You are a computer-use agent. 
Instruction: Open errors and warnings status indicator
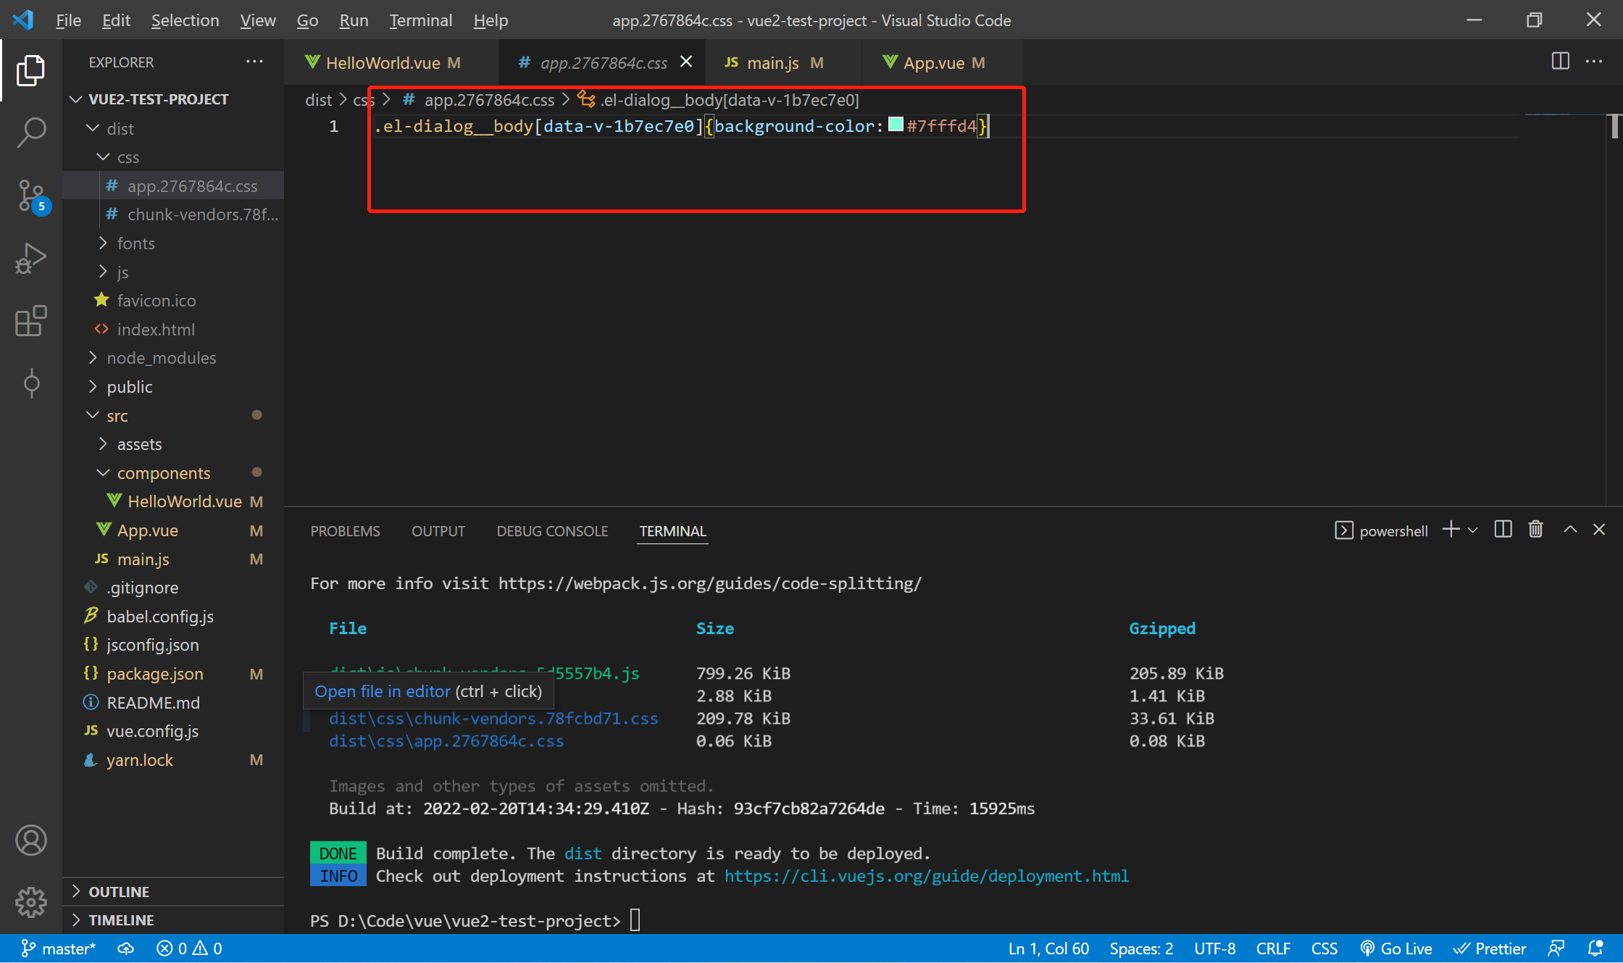click(x=189, y=949)
